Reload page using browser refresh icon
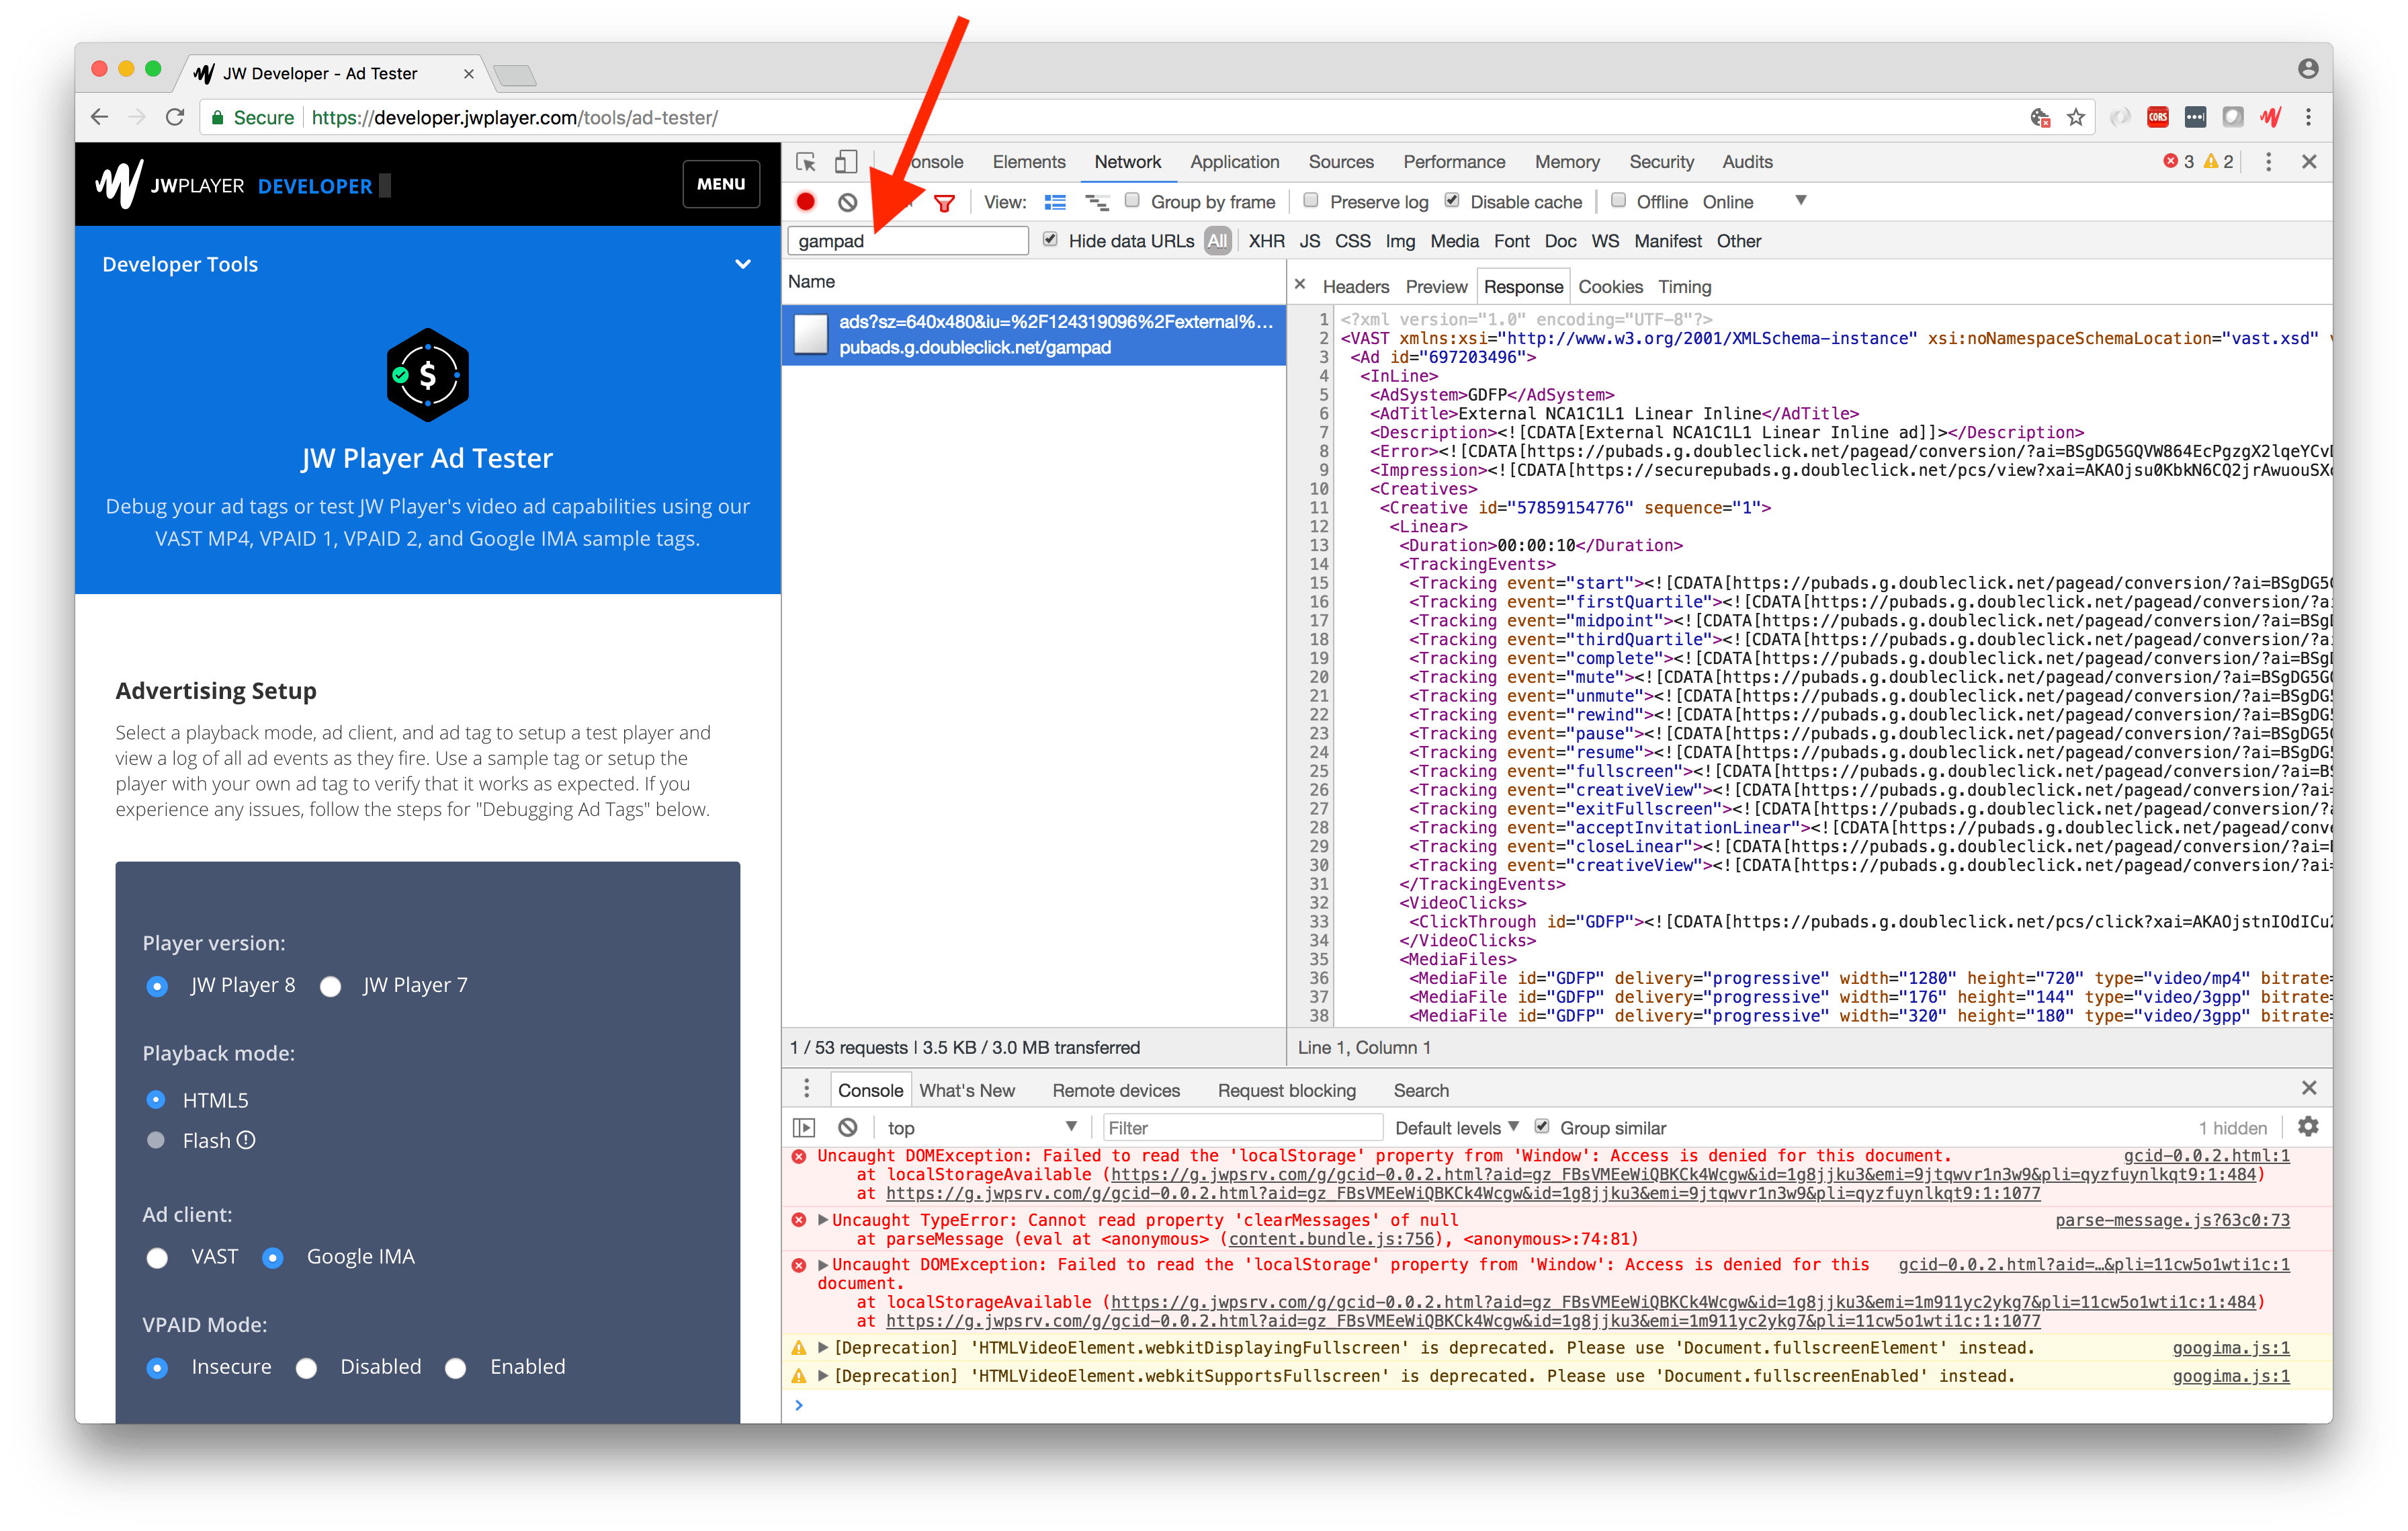The width and height of the screenshot is (2408, 1531). click(175, 118)
